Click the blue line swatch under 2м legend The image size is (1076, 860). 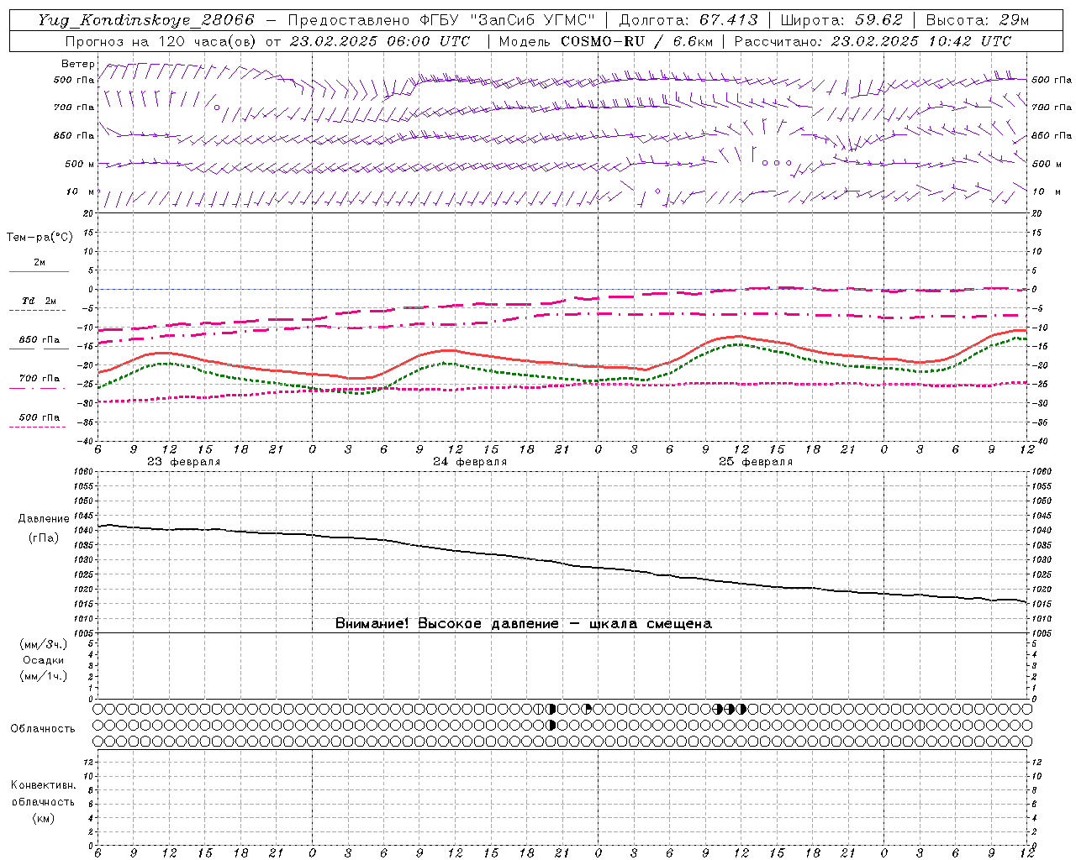[x=39, y=271]
